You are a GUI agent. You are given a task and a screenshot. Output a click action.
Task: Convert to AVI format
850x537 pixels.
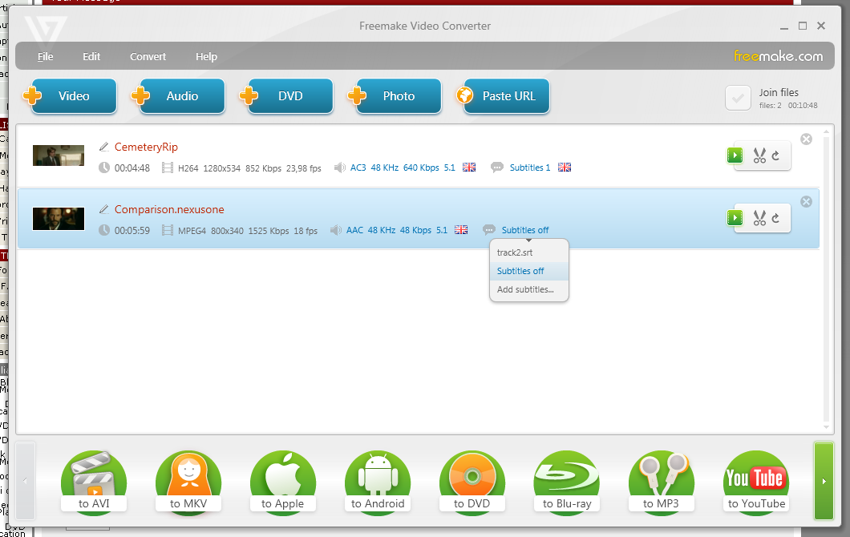(94, 482)
